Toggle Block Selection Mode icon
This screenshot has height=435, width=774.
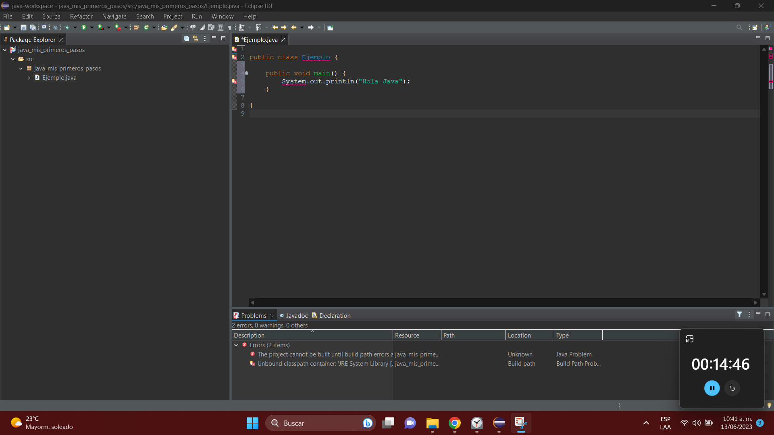tap(221, 27)
